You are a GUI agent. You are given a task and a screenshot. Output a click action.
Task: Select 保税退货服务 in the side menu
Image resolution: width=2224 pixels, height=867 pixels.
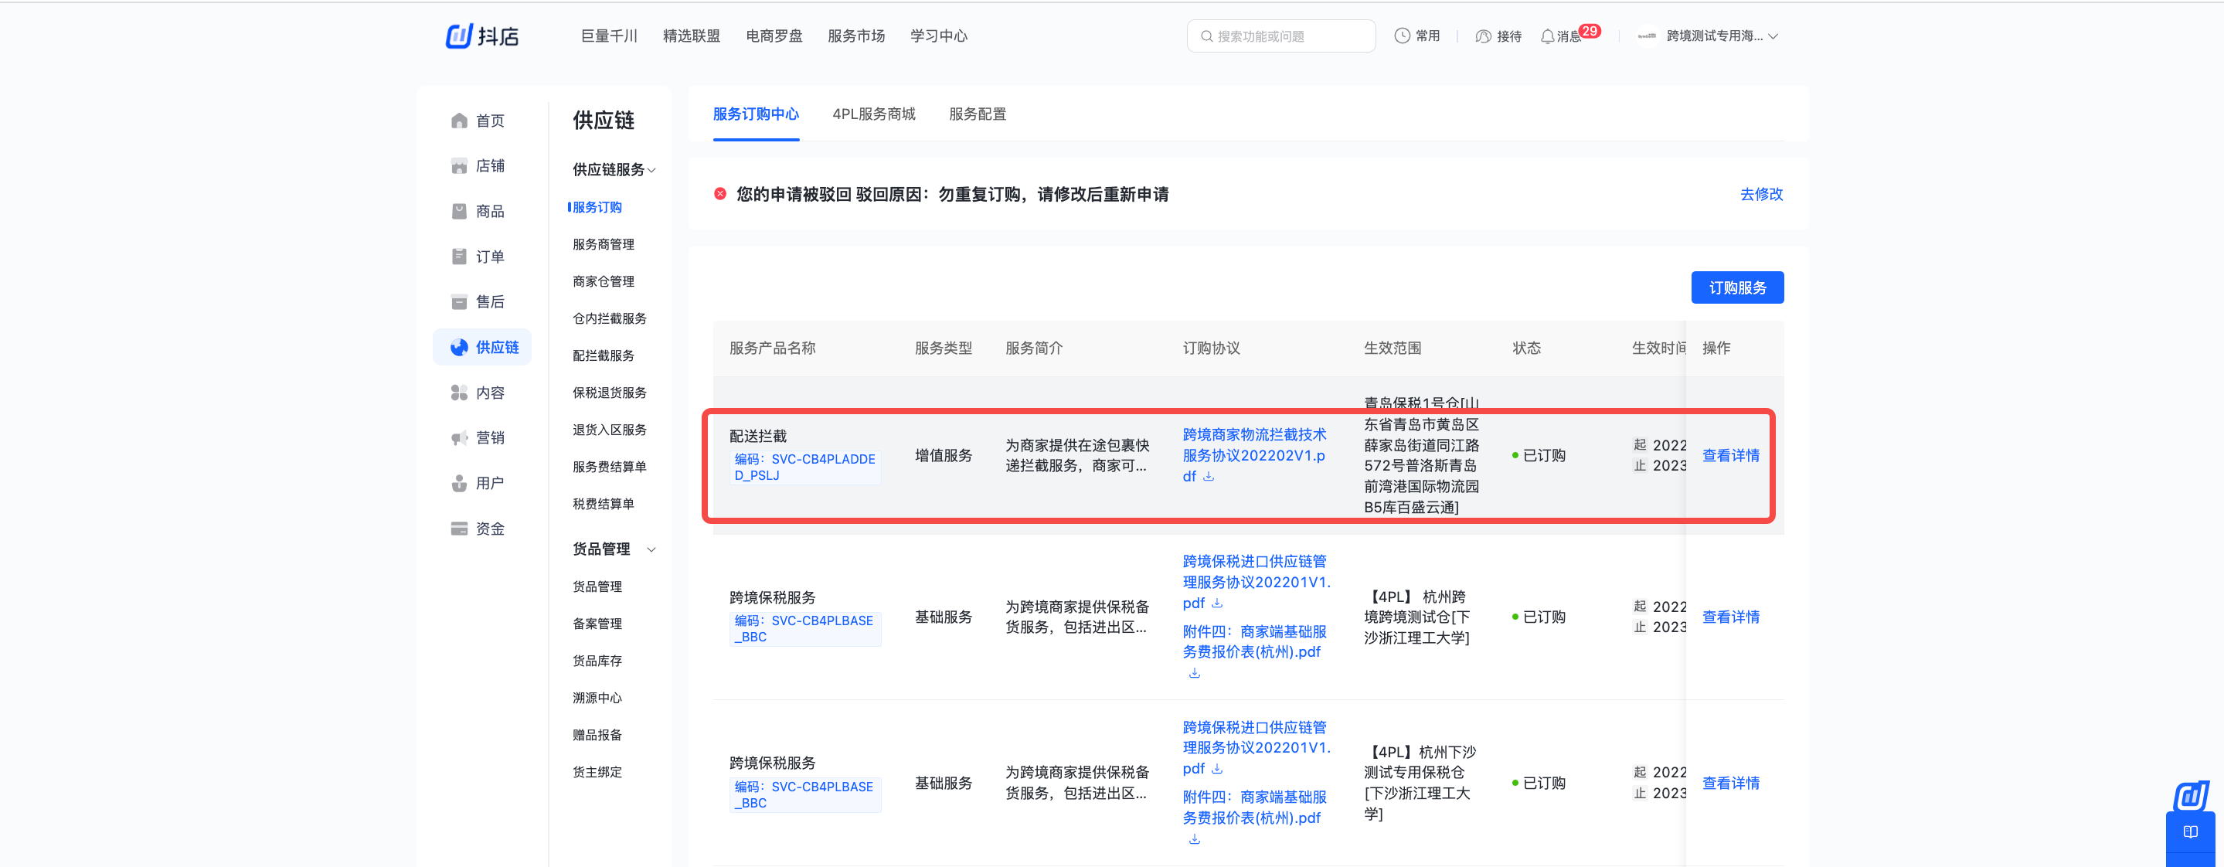coord(609,393)
